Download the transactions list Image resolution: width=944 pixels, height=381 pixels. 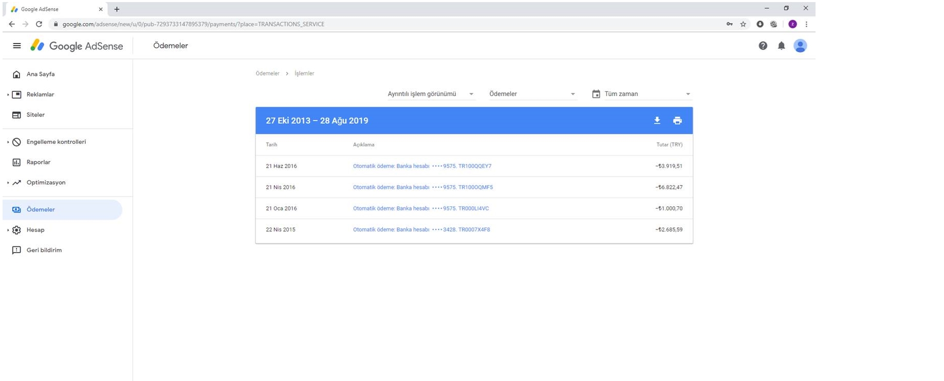coord(657,121)
